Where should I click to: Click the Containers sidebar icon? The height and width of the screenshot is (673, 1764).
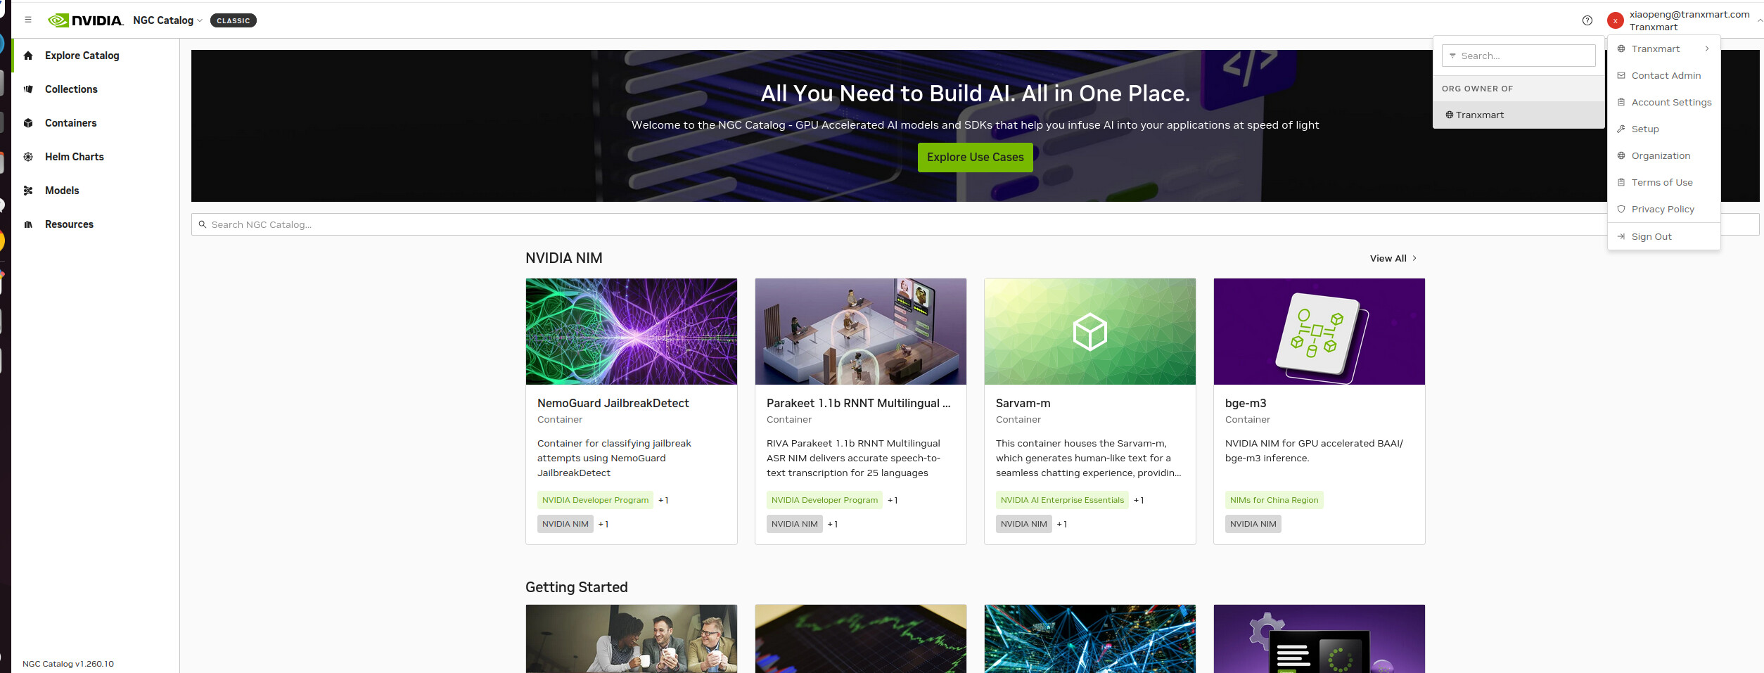(x=28, y=123)
